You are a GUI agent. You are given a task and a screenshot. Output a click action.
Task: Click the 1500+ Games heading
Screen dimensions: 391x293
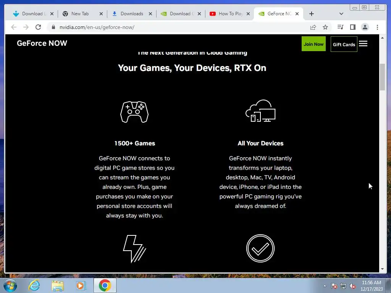[x=135, y=143]
